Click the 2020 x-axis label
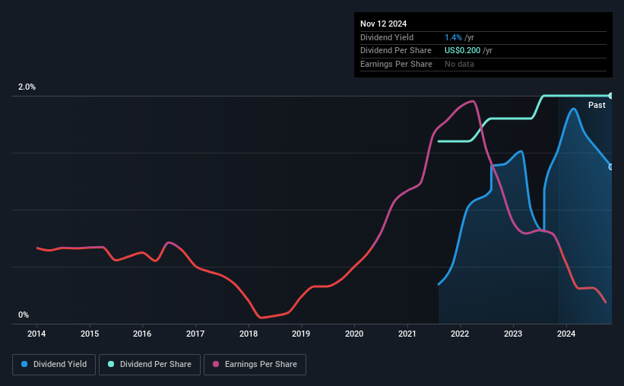The height and width of the screenshot is (386, 624). 354,334
